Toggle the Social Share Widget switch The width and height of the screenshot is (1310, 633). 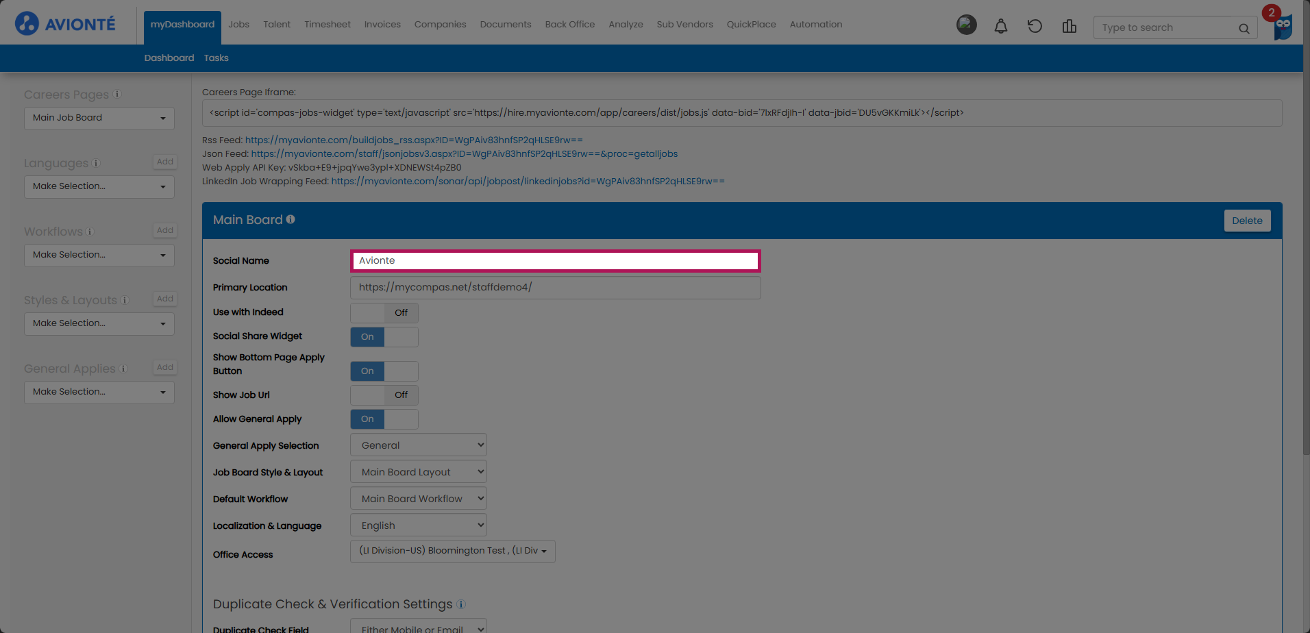(x=384, y=337)
